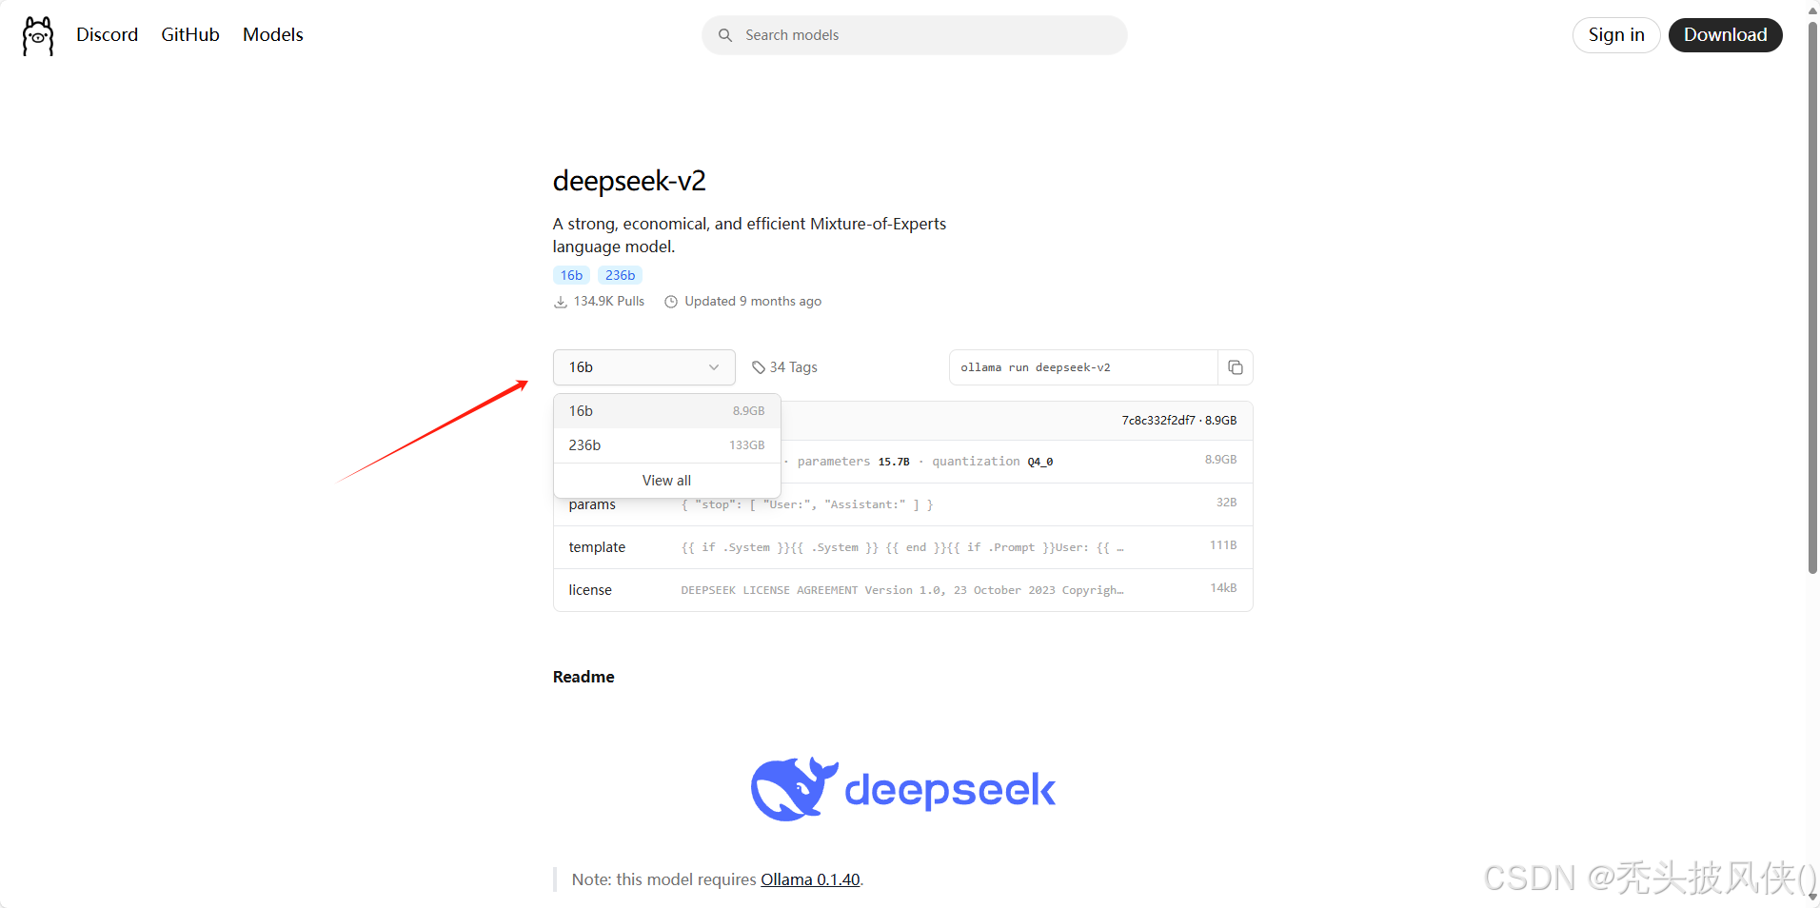This screenshot has height=908, width=1820.
Task: Choose the 236b 133GB dropdown option
Action: pyautogui.click(x=666, y=445)
